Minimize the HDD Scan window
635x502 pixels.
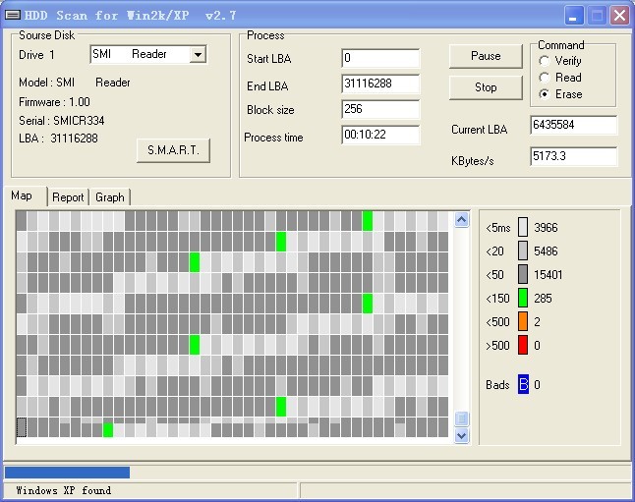[574, 16]
